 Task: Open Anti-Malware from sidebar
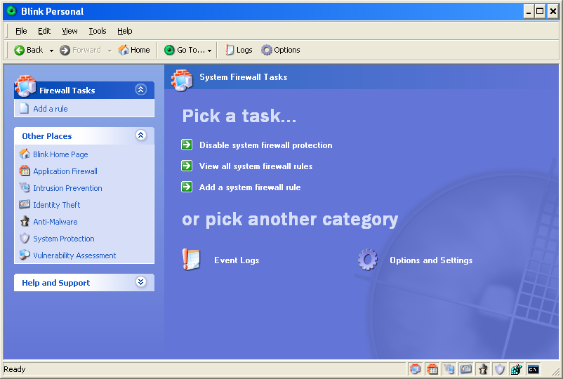pos(55,222)
